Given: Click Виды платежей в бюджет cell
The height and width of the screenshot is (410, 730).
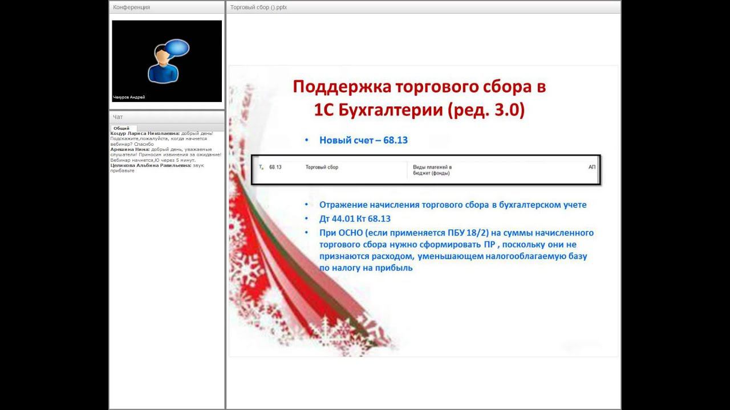Looking at the screenshot, I should pos(432,170).
